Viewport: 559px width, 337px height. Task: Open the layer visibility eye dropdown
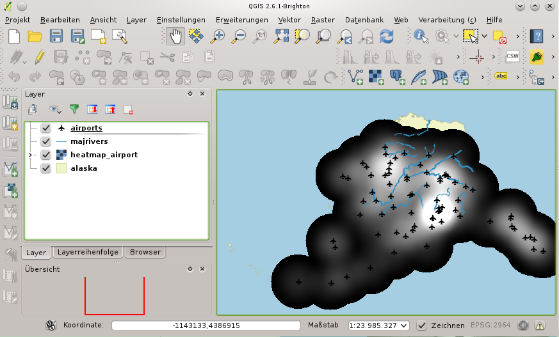55,109
